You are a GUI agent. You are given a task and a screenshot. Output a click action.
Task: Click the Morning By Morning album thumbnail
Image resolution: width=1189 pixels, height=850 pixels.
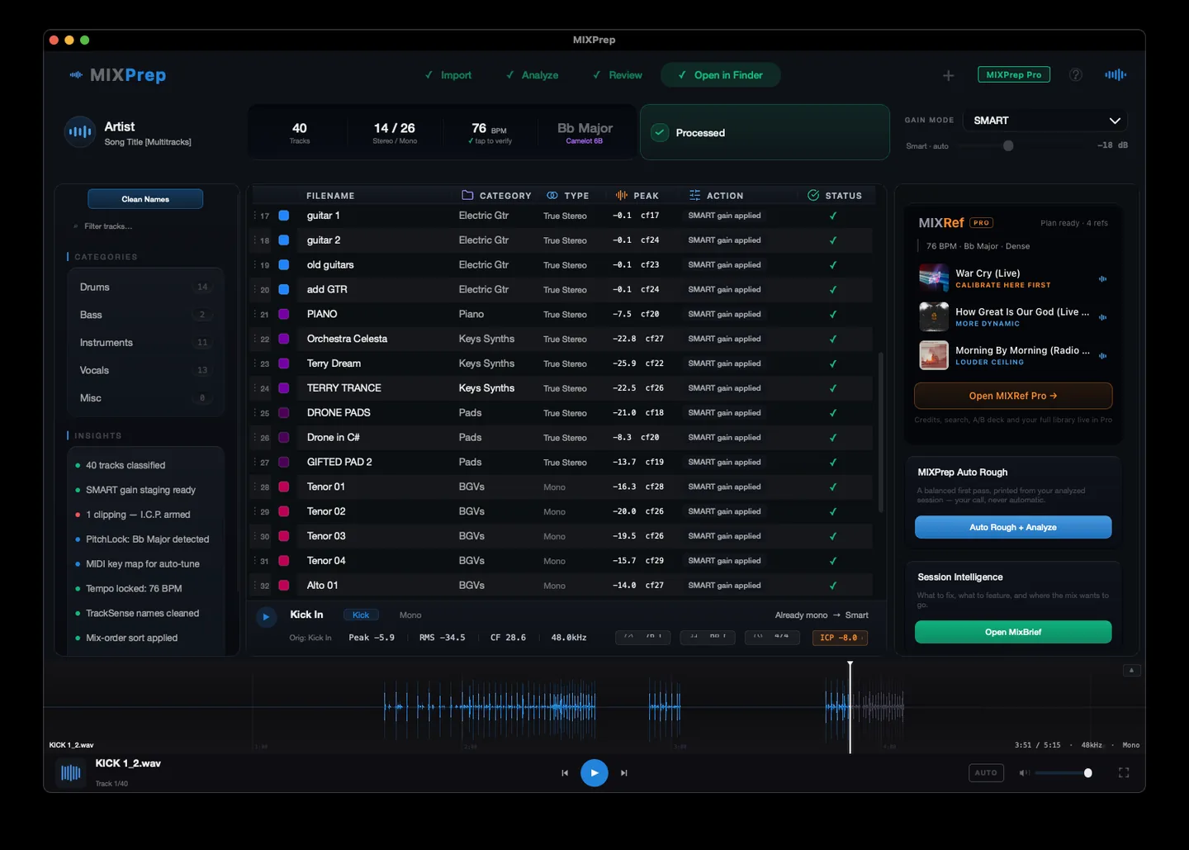pyautogui.click(x=934, y=355)
